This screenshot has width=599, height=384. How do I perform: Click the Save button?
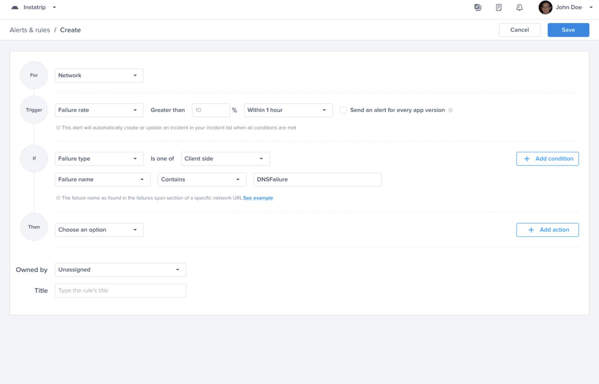click(x=568, y=30)
